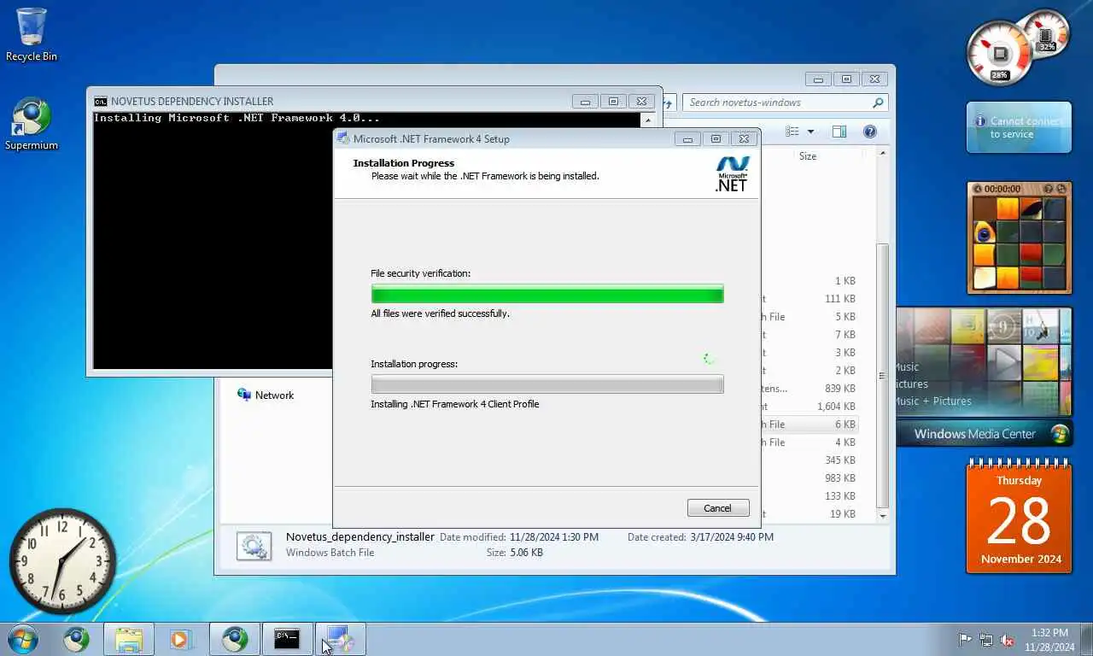1093x656 pixels.
Task: Select the file row sized 111 KB
Action: 809,299
